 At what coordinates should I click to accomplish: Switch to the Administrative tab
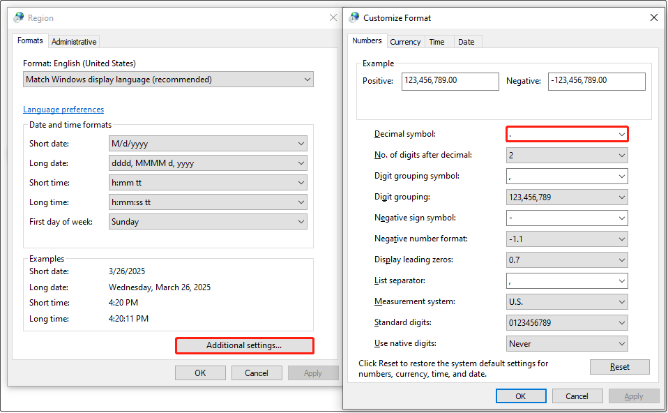75,42
